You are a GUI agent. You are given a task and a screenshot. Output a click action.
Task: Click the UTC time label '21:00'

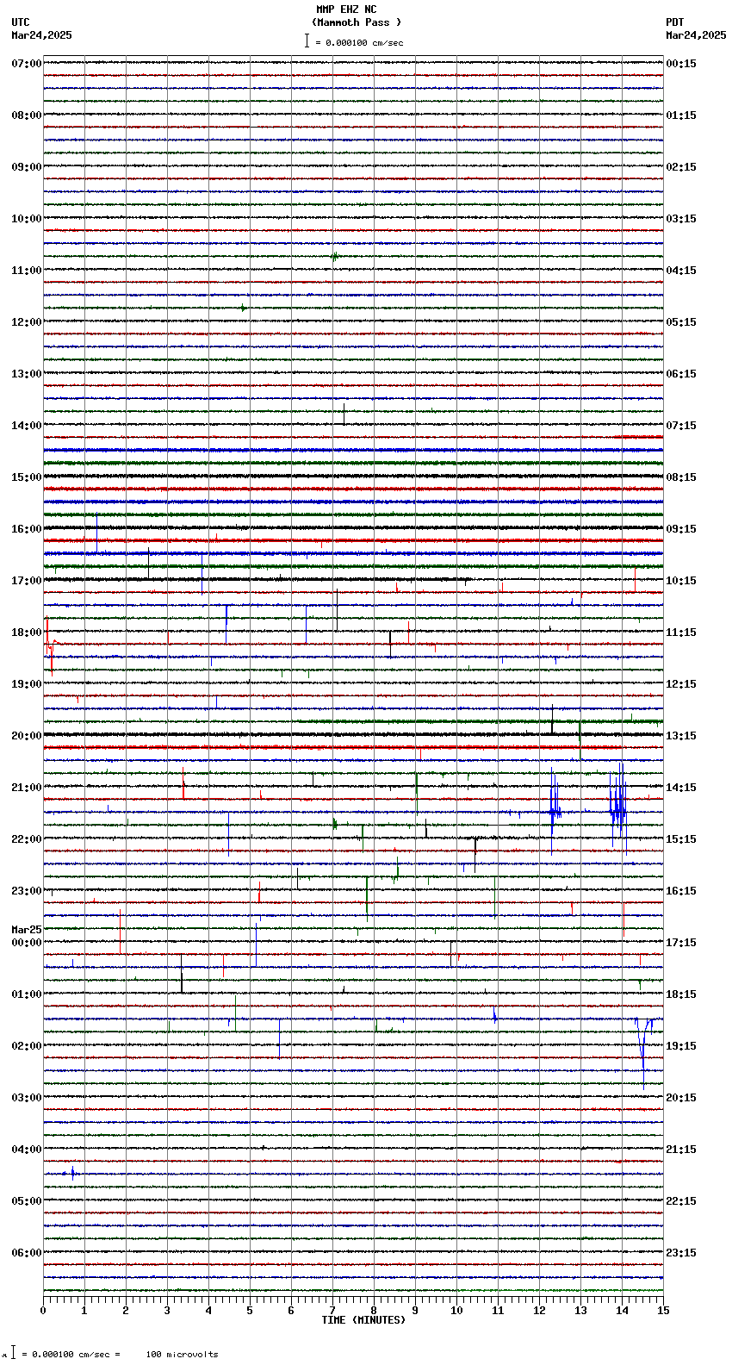tap(27, 788)
